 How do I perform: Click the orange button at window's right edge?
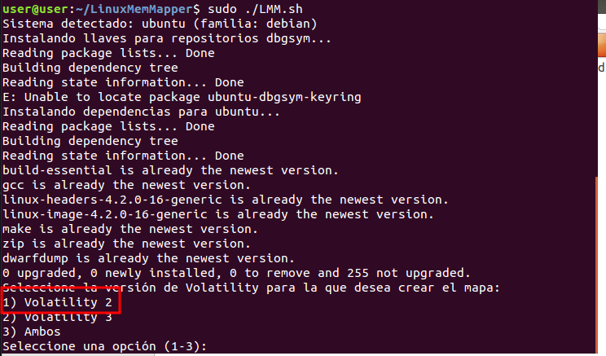(602, 46)
